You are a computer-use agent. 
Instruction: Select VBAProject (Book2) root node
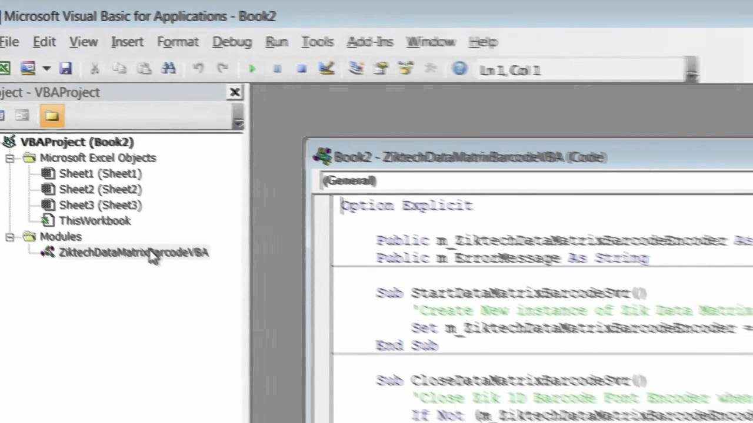77,142
